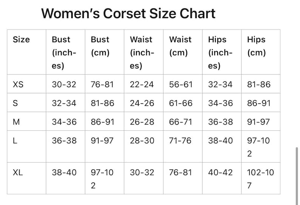Click the vertical scrollbar on the right edge
Image resolution: width=300 pixels, height=205 pixels.
pos(297,176)
